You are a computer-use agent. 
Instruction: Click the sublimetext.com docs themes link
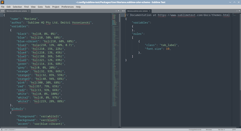[193, 15]
